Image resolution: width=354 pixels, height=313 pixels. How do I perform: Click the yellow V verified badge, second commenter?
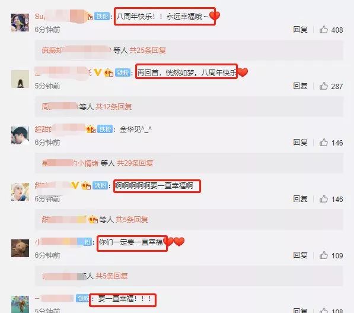(97, 72)
